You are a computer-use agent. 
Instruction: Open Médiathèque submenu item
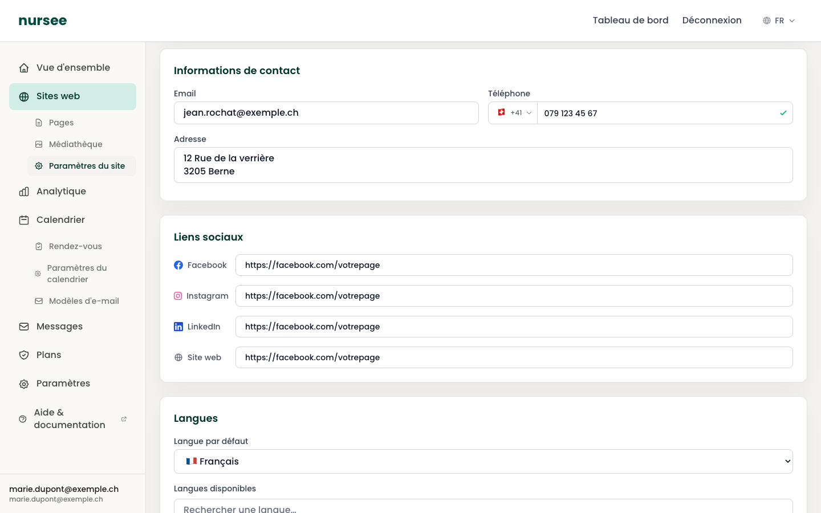(82, 144)
